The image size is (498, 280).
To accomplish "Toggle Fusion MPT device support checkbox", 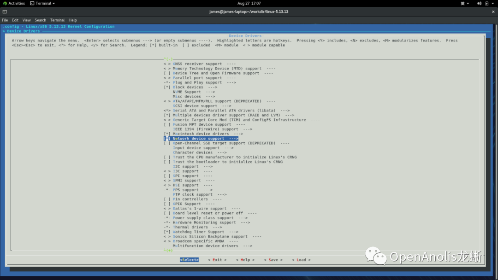I will click(167, 125).
